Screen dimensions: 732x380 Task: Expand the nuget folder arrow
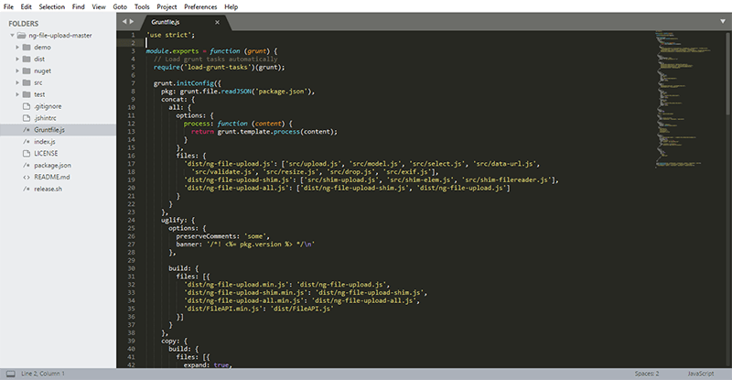click(x=17, y=71)
